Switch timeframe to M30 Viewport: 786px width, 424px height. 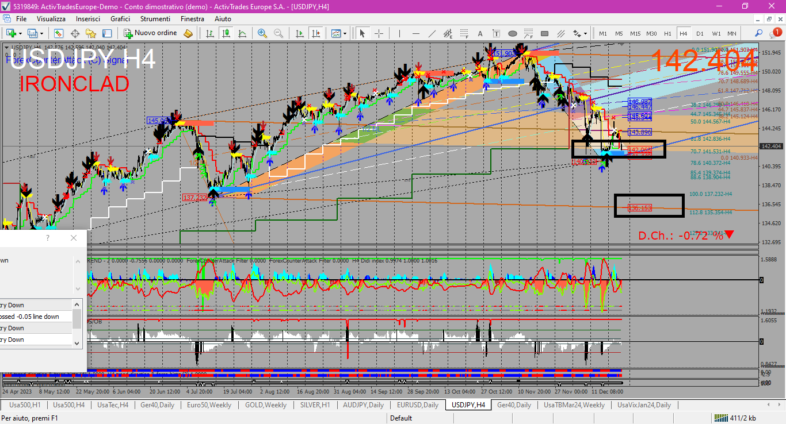651,33
